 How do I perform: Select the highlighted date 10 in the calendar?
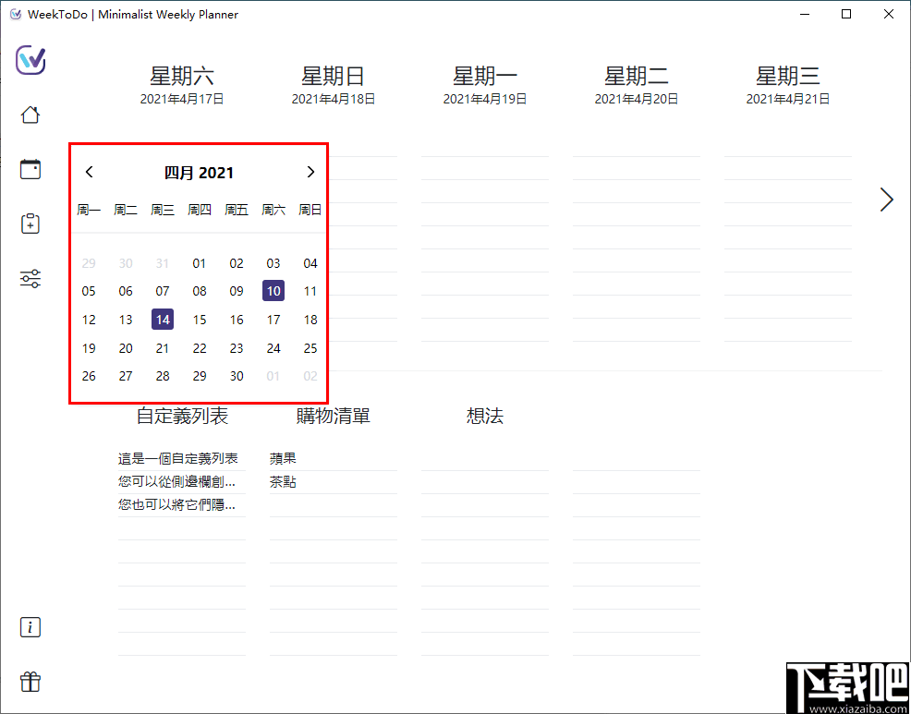click(273, 290)
